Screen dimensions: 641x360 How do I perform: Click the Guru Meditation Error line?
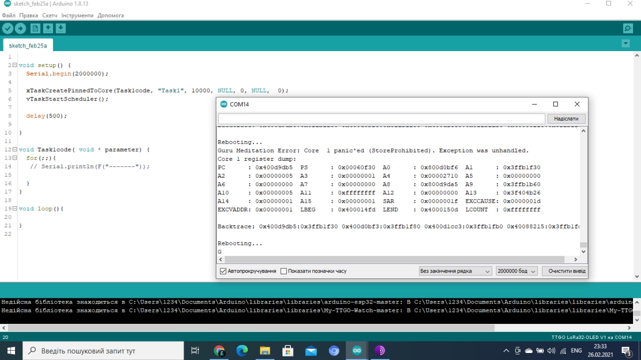pyautogui.click(x=373, y=151)
